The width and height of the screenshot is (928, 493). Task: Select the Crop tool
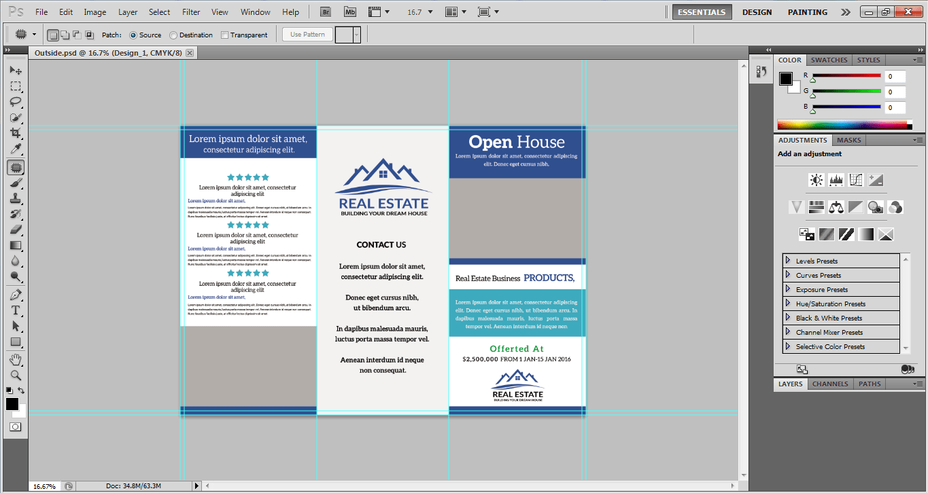(x=15, y=134)
